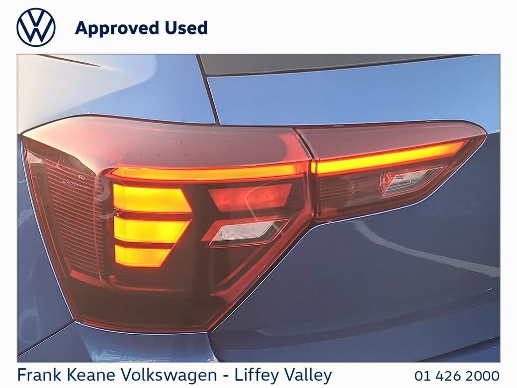Click the small VW emblem inside tail lamp
Screen dimensions: 517x388
(x=82, y=177)
